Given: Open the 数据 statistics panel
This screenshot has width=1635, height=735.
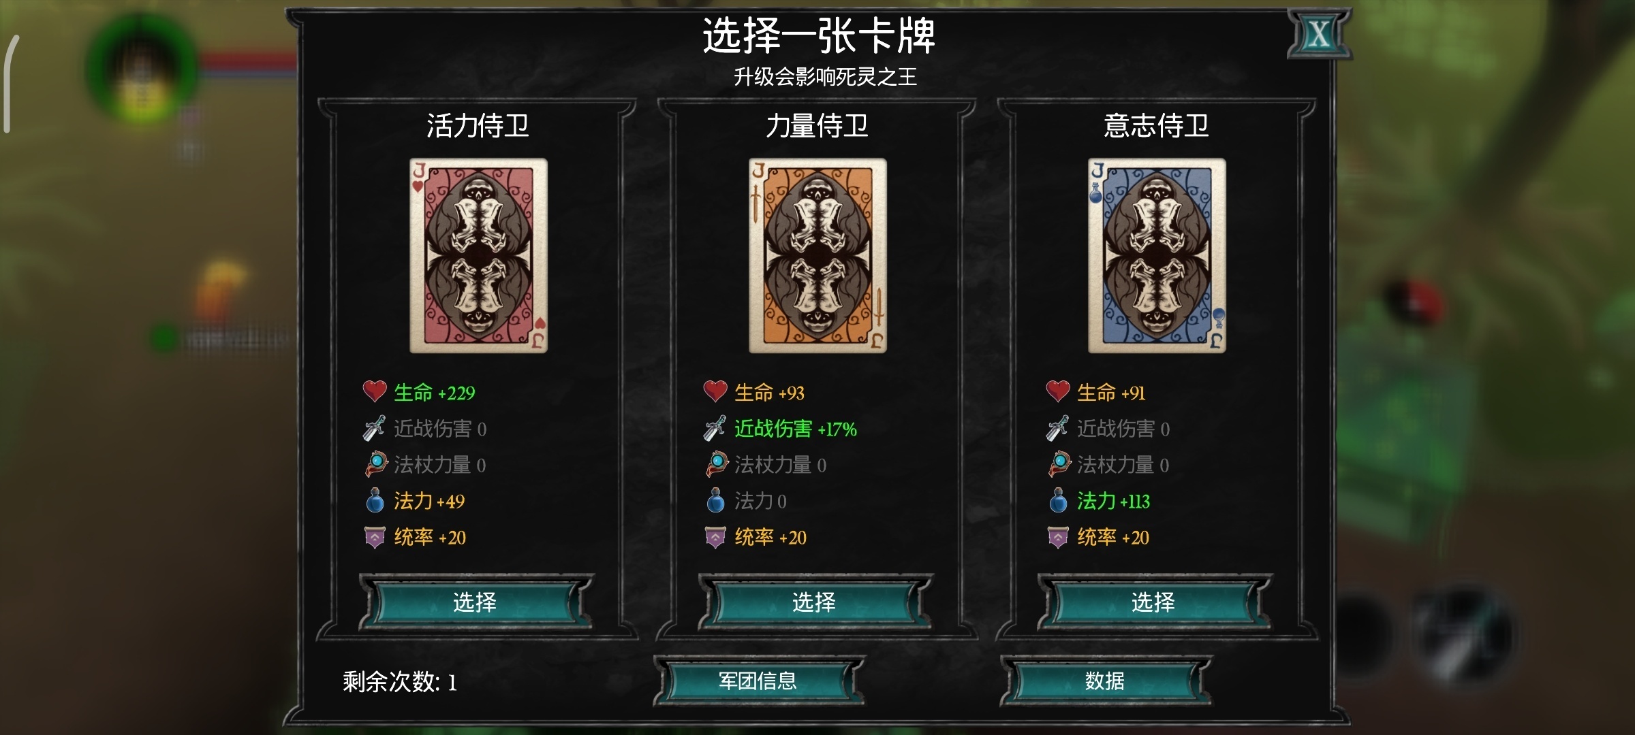Looking at the screenshot, I should pyautogui.click(x=1105, y=681).
